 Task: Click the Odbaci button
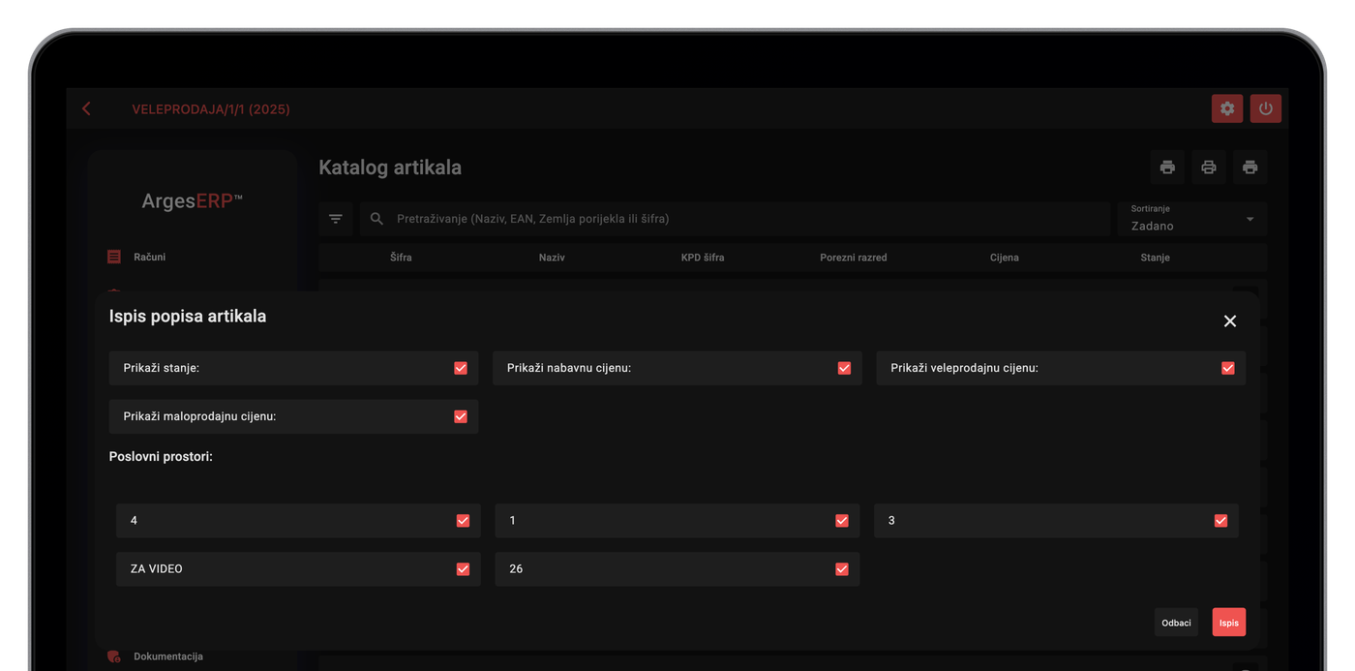click(x=1176, y=623)
